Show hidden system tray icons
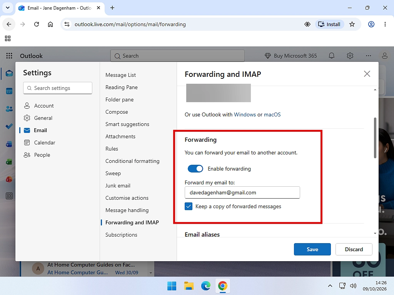The image size is (394, 295). click(x=330, y=286)
